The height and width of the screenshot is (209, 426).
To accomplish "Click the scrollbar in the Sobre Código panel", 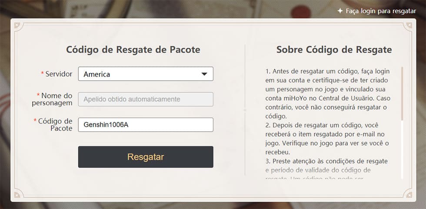I will pos(402,93).
